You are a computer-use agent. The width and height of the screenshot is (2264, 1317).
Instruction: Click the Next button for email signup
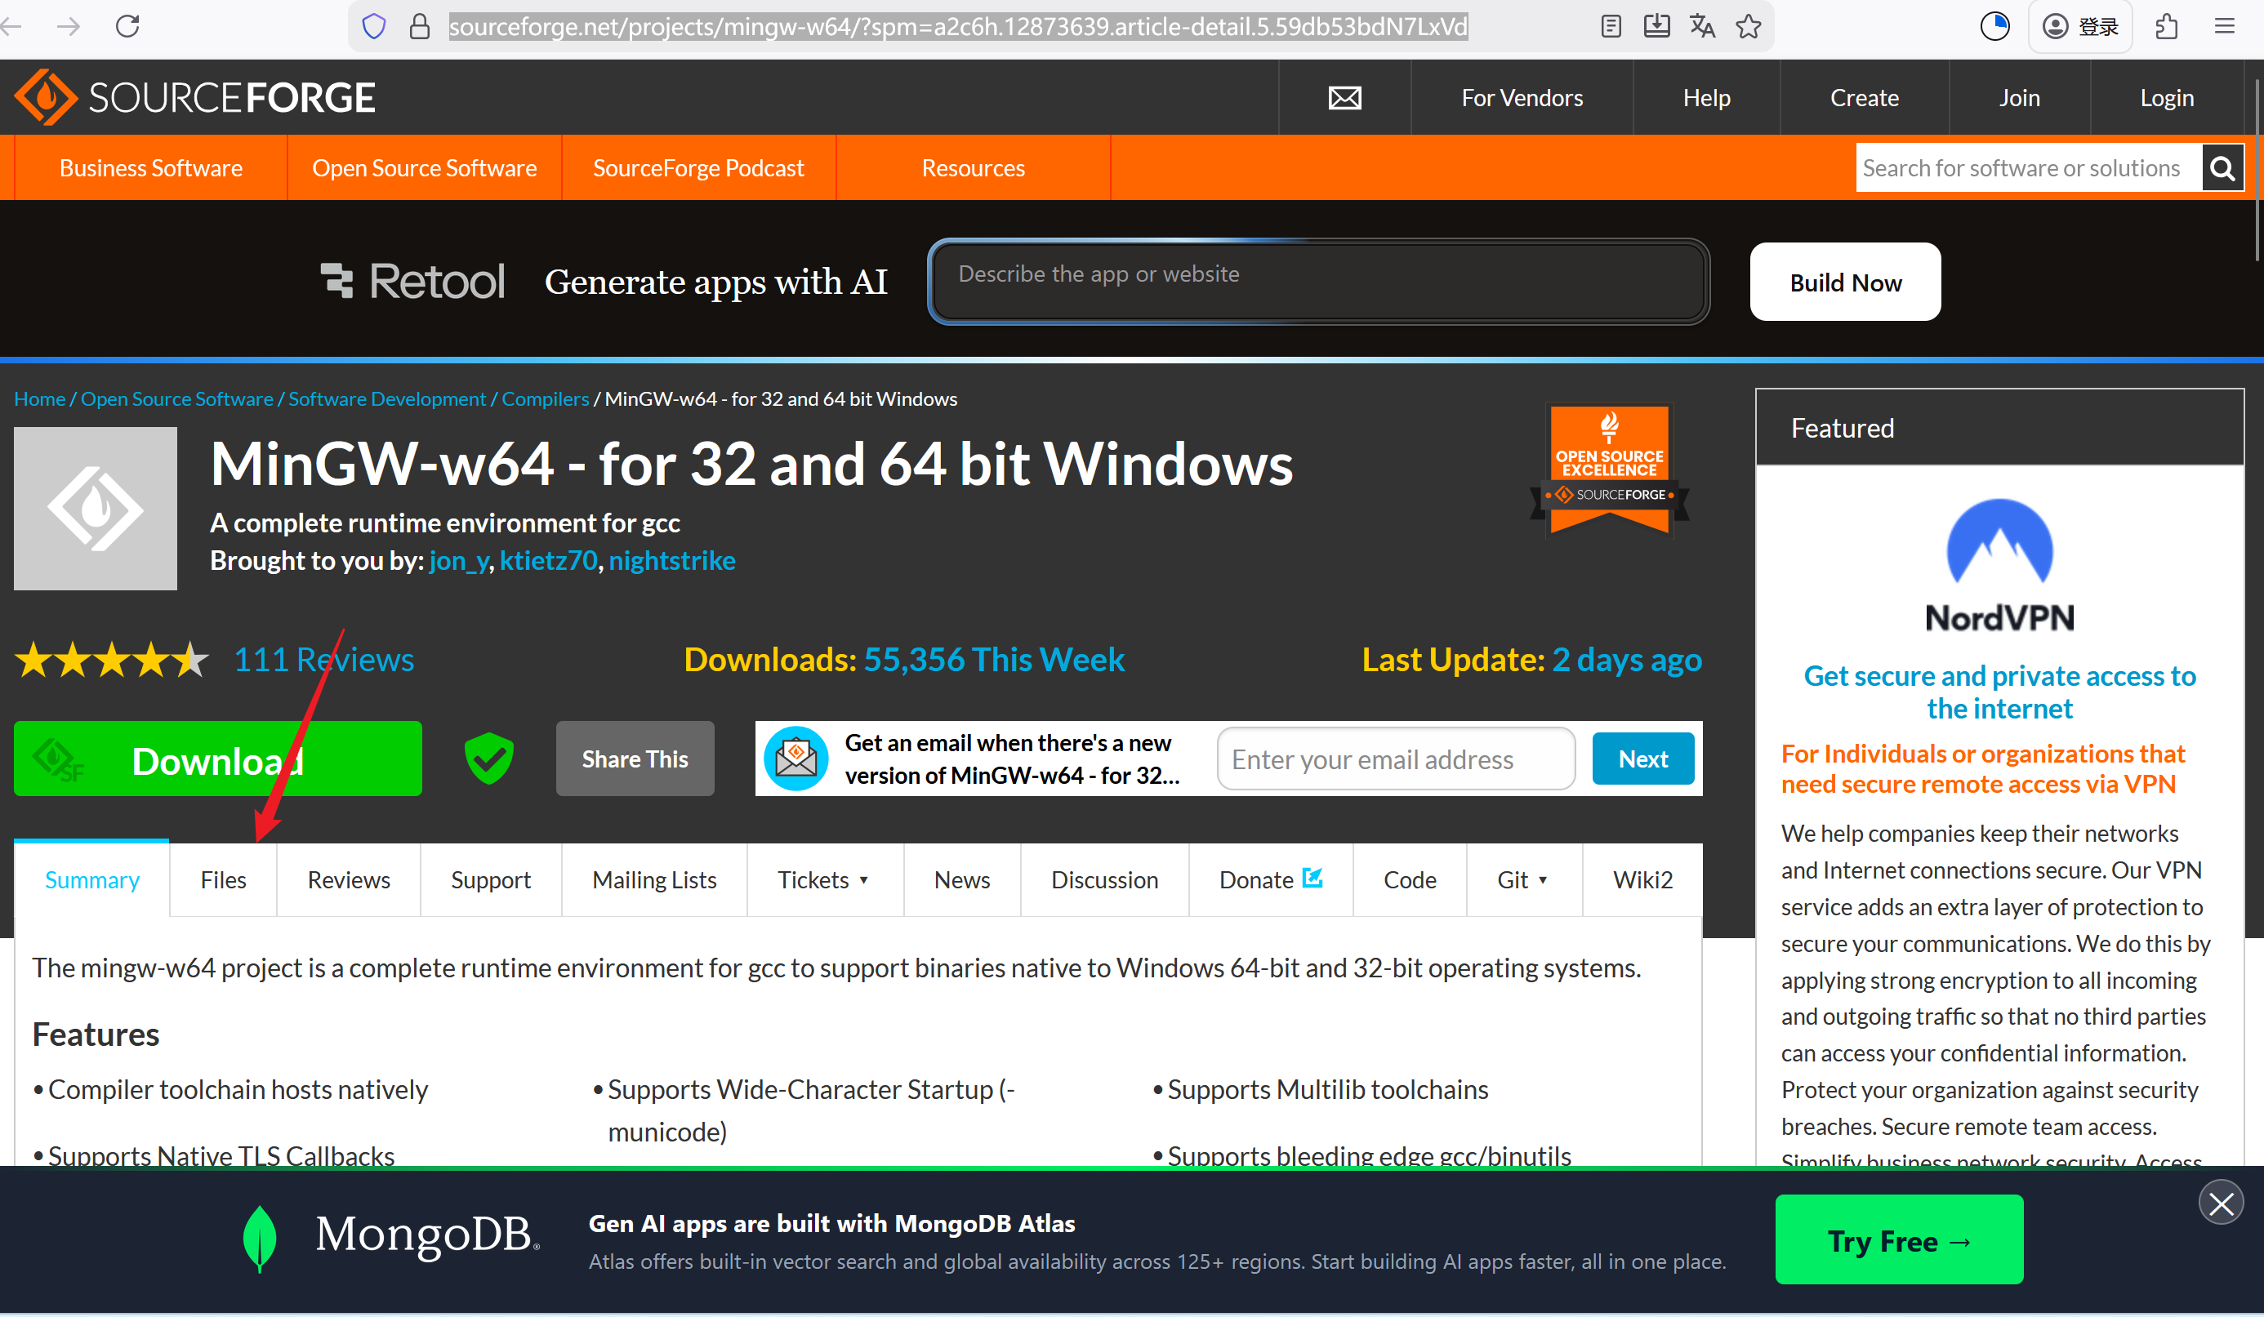pos(1643,759)
